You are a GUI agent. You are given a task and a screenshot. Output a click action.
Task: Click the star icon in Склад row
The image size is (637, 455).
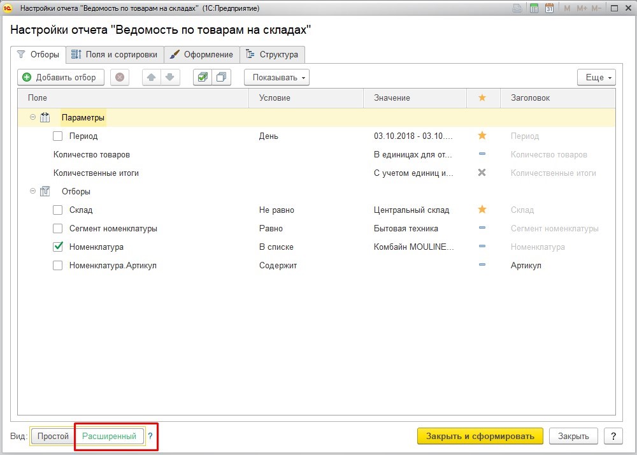[482, 210]
